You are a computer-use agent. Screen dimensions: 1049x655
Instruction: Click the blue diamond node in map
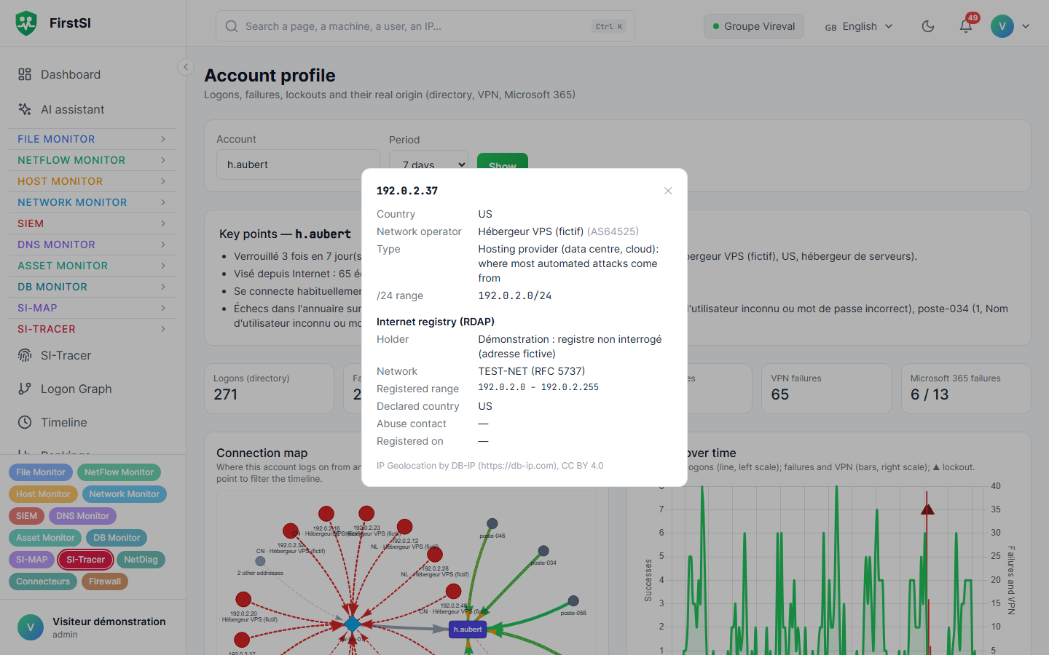pos(353,624)
